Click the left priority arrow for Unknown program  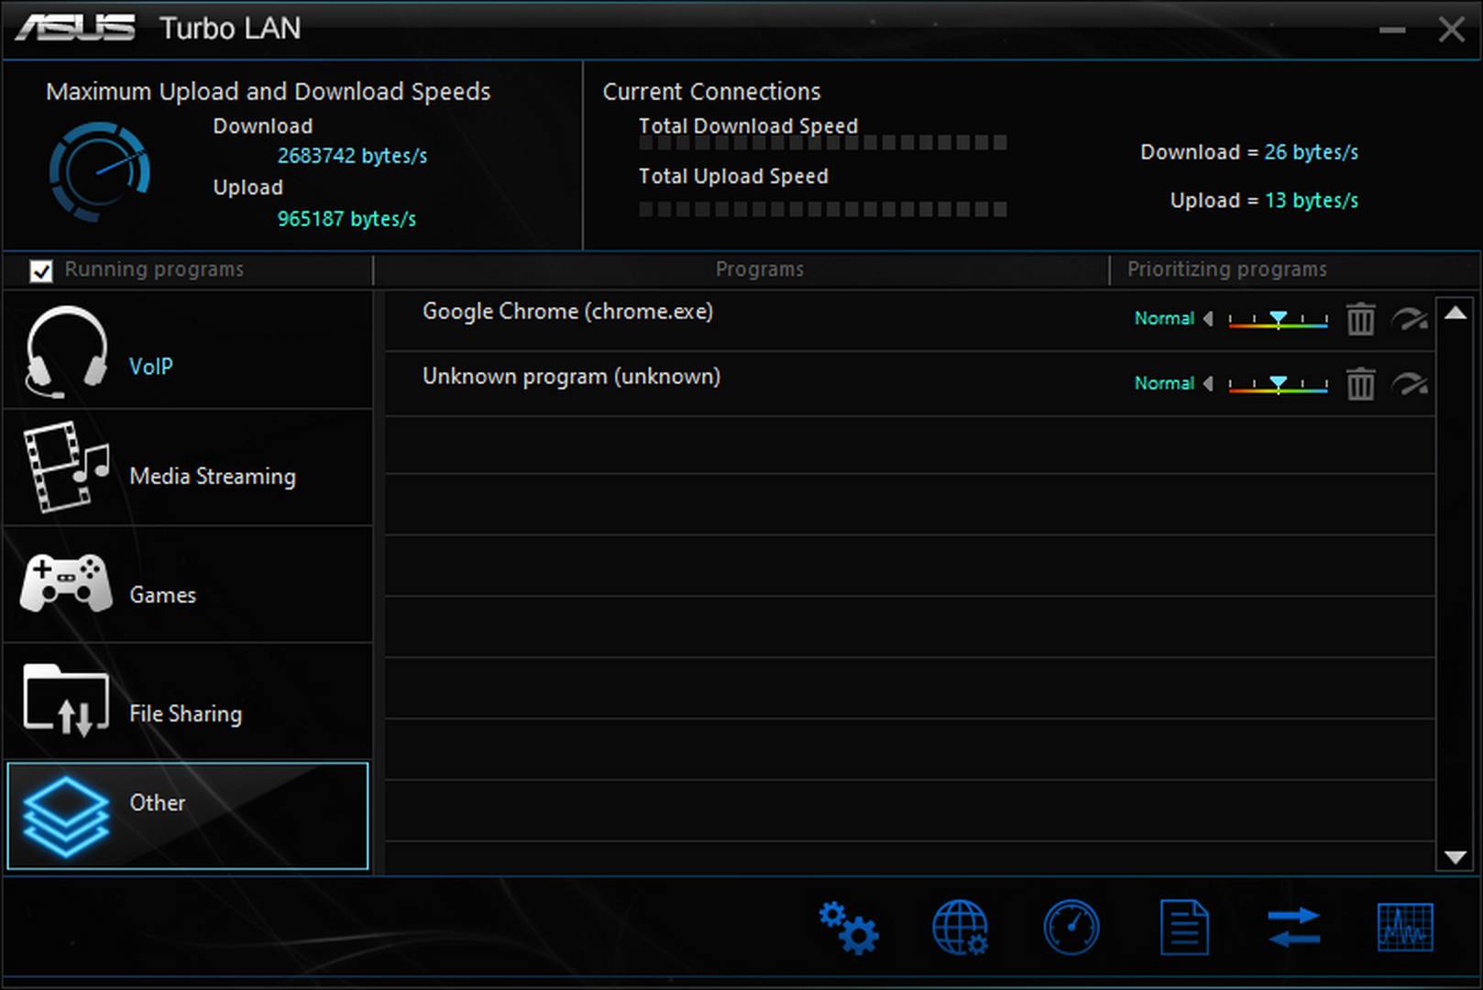click(1208, 384)
